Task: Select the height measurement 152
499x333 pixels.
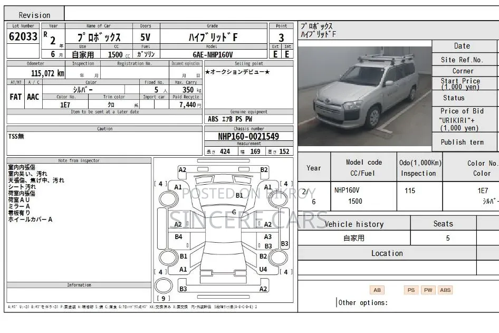Action: click(284, 151)
